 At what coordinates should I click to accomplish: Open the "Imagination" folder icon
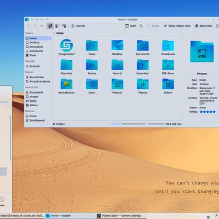coord(66,47)
